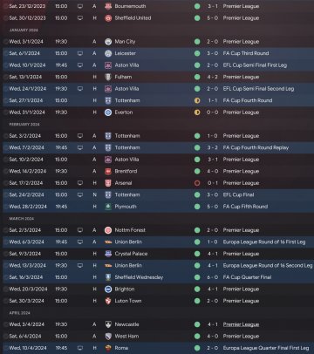Image resolution: width=314 pixels, height=354 pixels.
Task: Click the FA Cup Fourth Round Replay link
Action: 256,147
